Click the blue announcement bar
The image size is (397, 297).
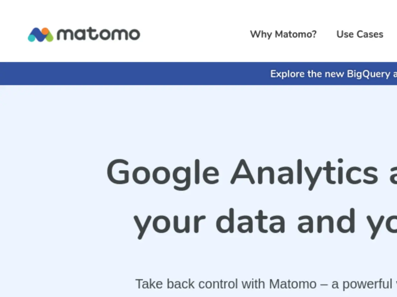point(132,73)
